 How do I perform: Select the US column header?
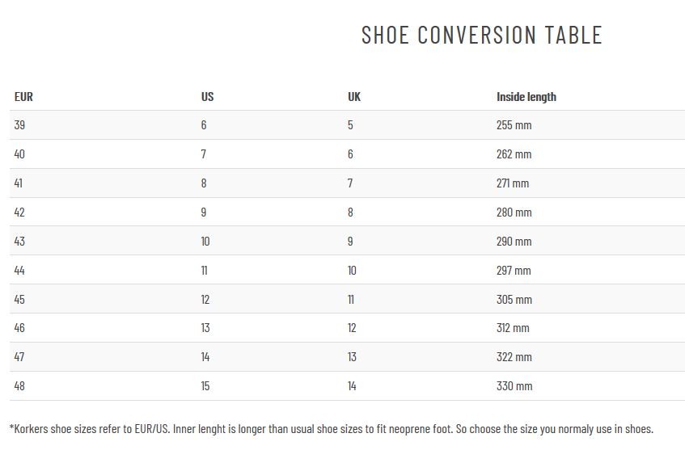(207, 96)
